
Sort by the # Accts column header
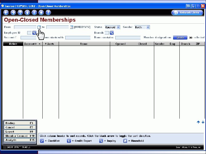[x=49, y=44]
